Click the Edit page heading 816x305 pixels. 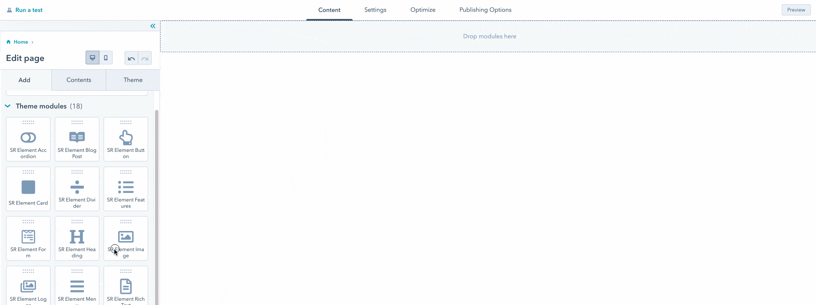click(x=25, y=58)
